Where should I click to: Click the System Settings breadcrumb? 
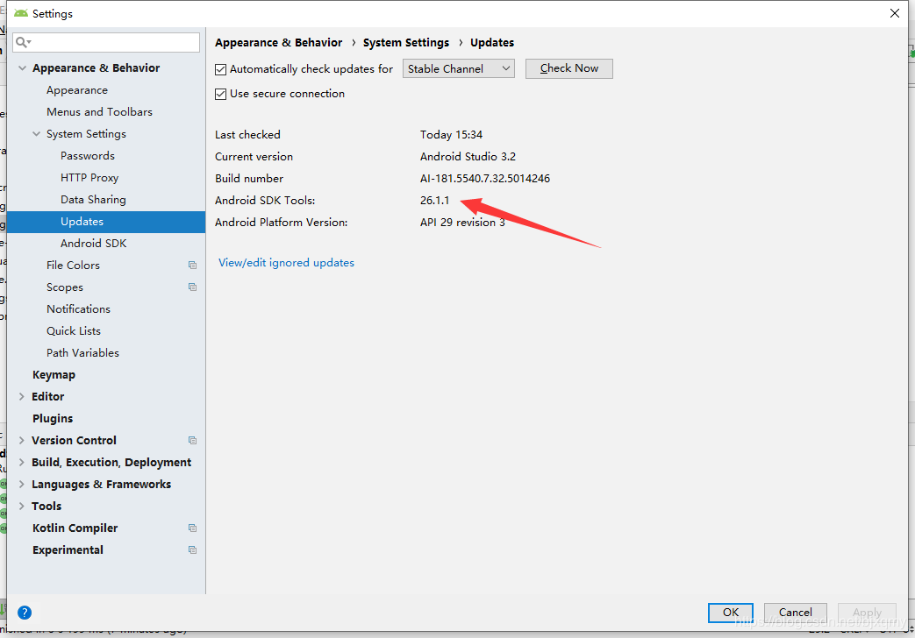tap(406, 43)
